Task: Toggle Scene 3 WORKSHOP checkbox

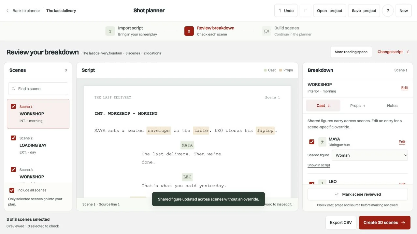Action: click(x=13, y=169)
